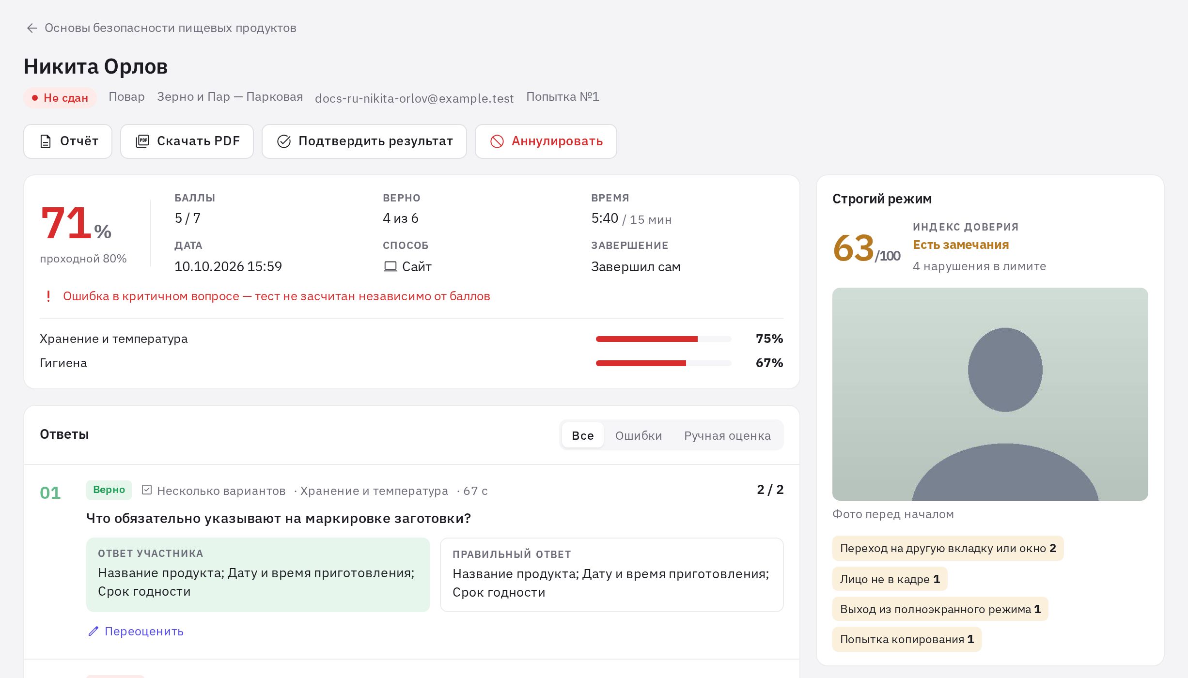Screen dimensions: 1188x678
Task: Click the critical question error message
Action: coord(277,296)
